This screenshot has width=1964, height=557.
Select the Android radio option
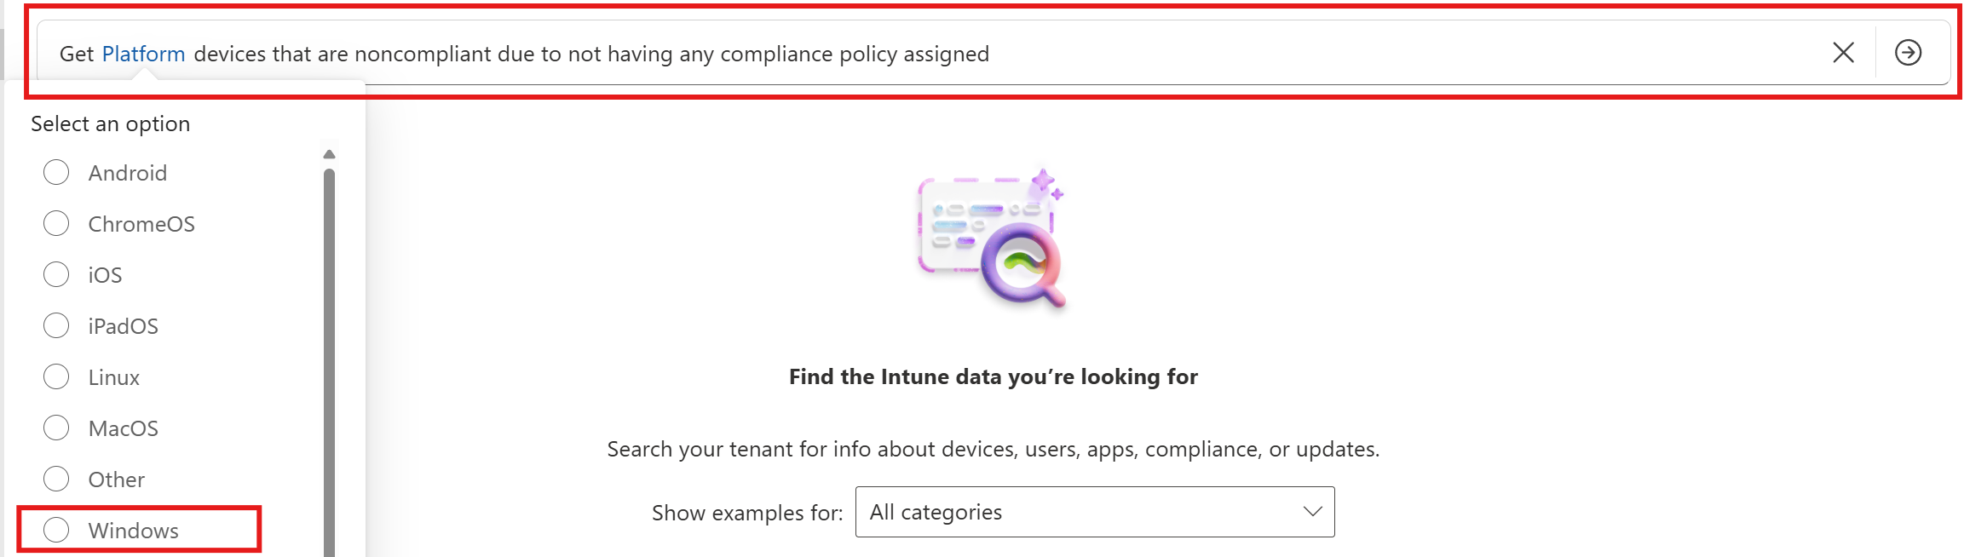tap(56, 172)
